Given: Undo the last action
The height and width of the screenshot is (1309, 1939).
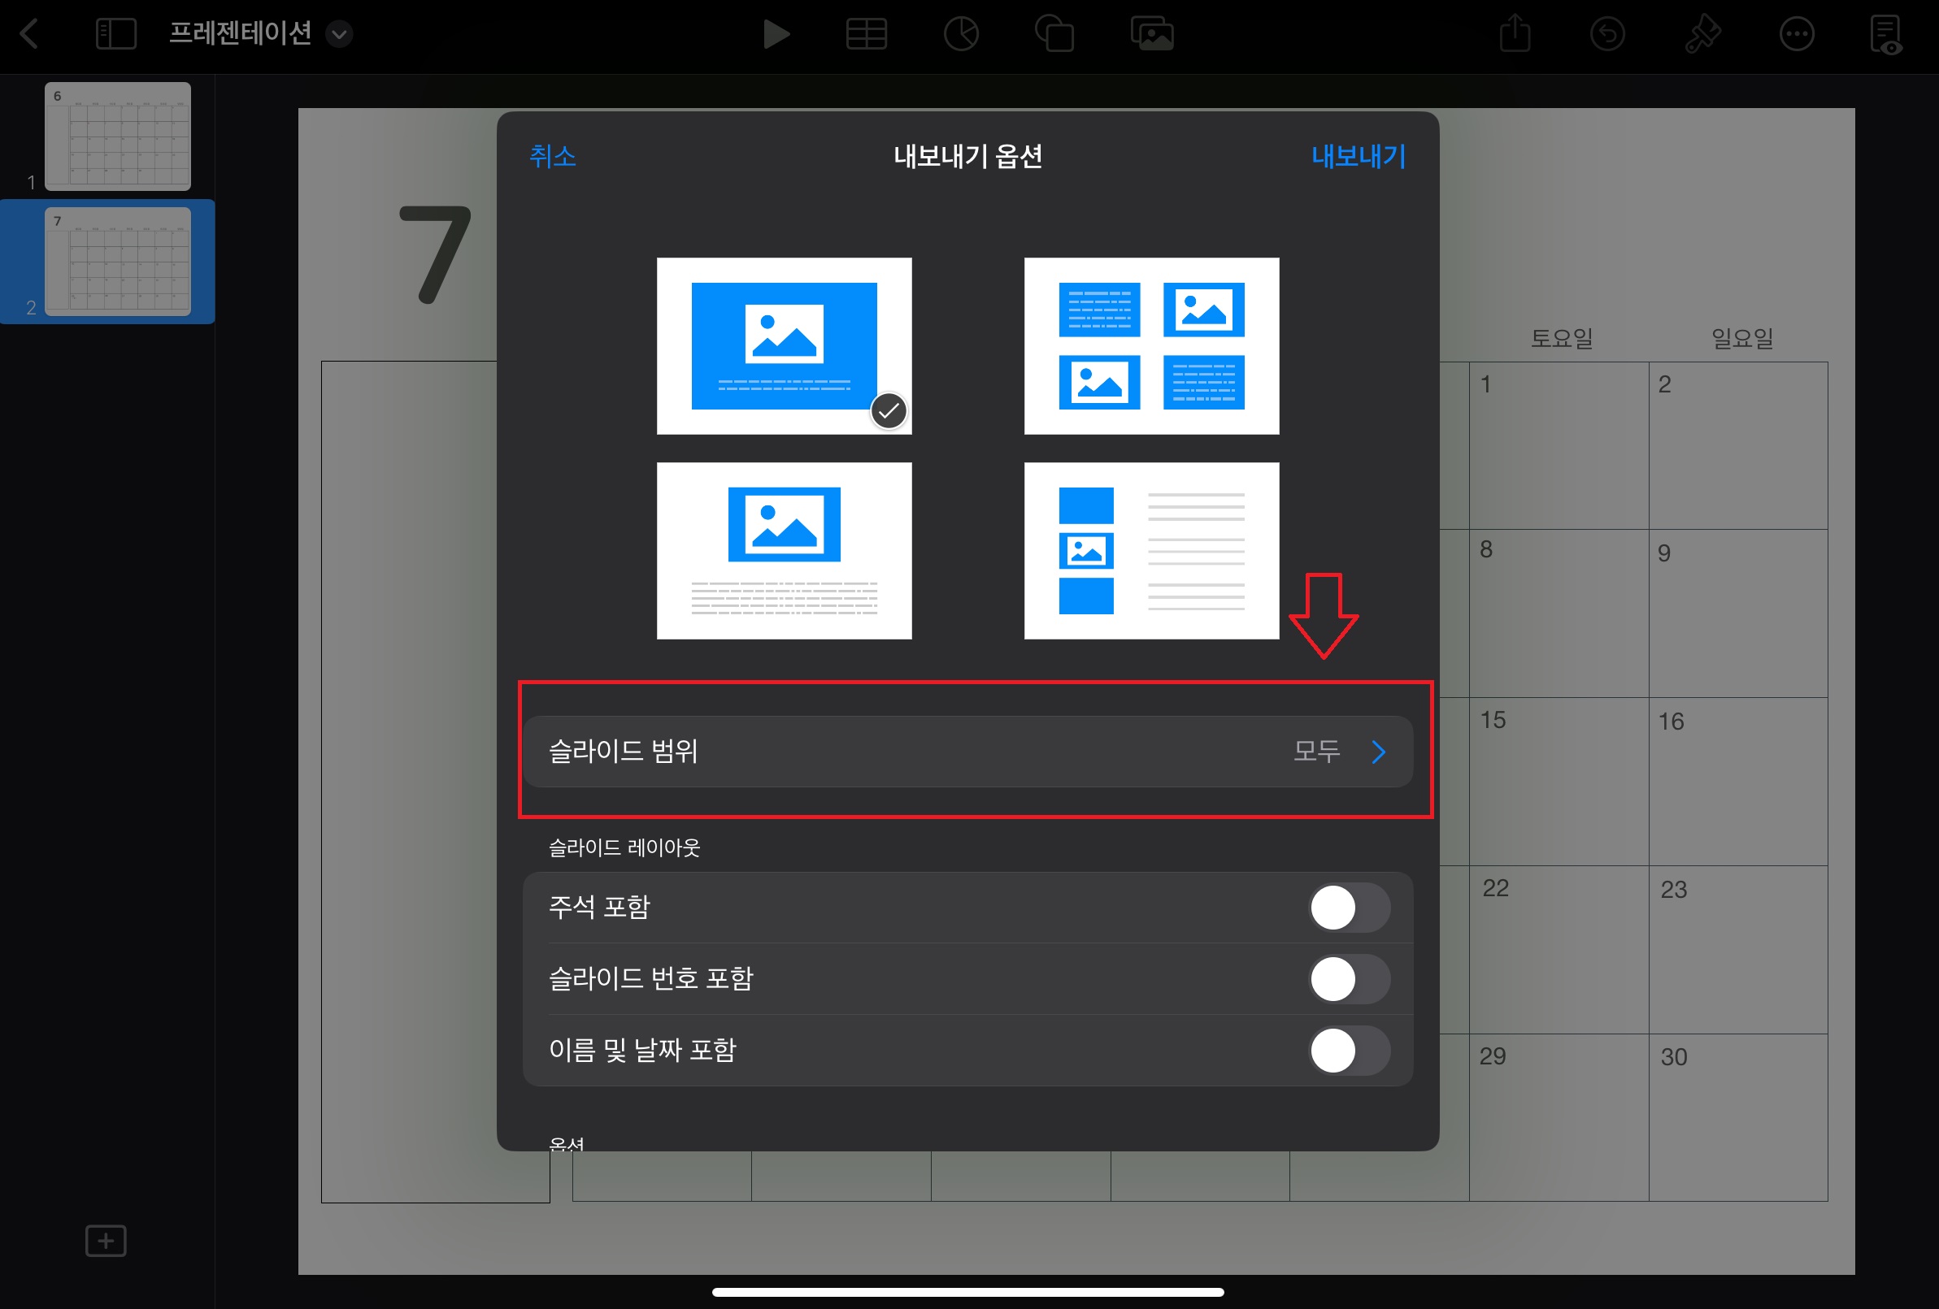Looking at the screenshot, I should click(1607, 33).
